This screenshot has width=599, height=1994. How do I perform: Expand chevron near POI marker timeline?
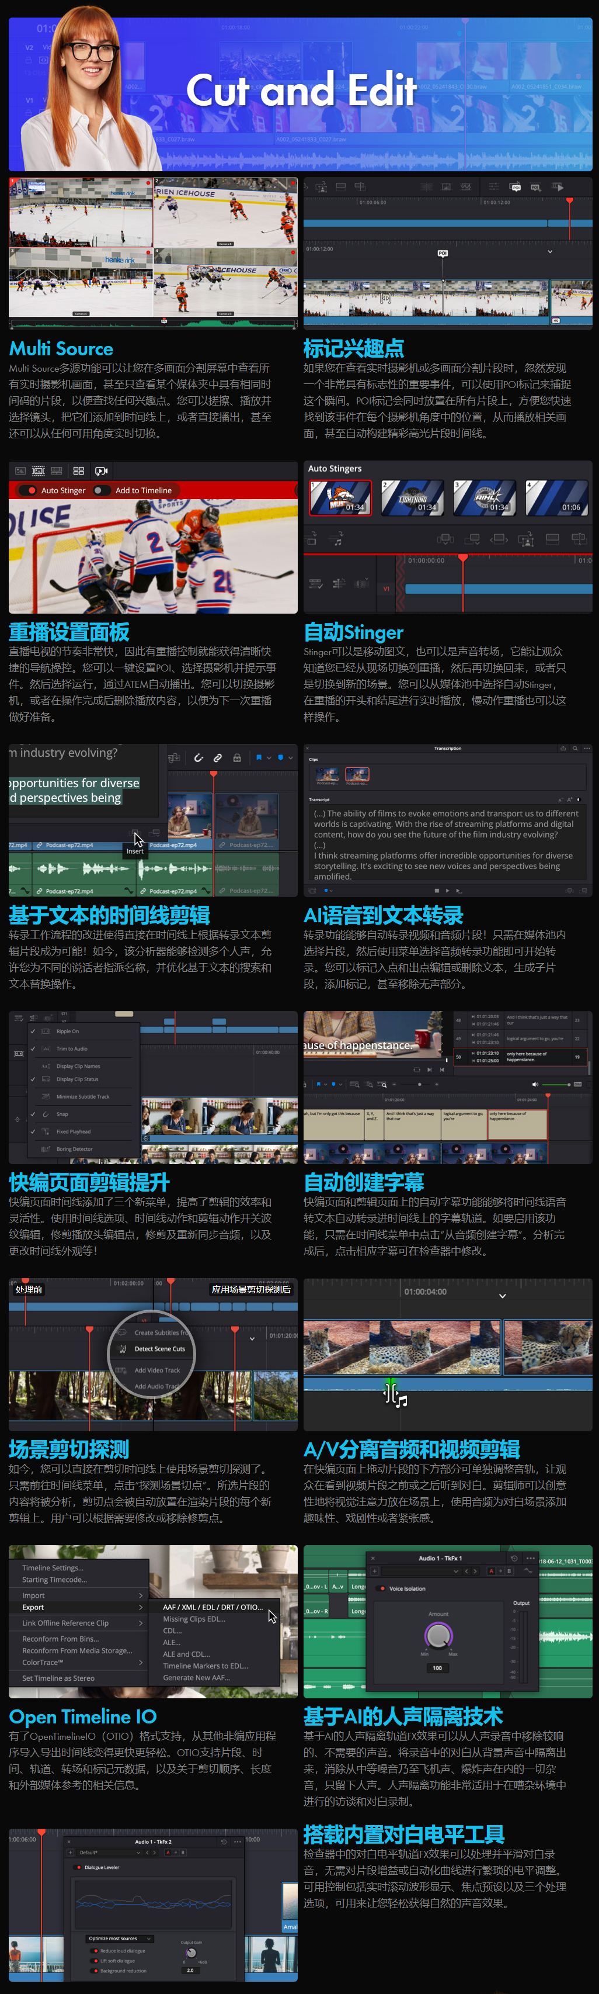551,251
